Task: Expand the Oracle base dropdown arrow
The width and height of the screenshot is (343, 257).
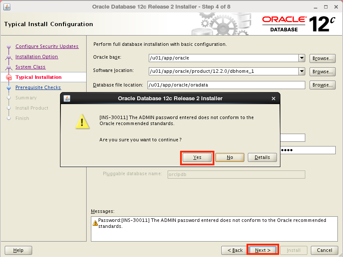Action: (x=302, y=58)
